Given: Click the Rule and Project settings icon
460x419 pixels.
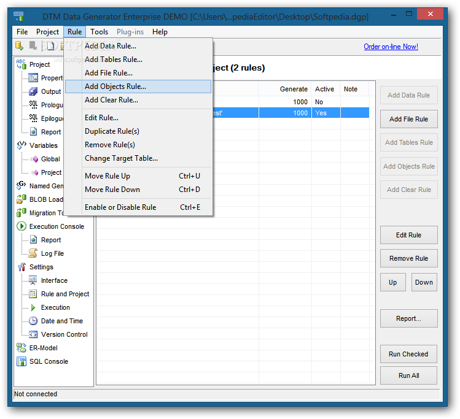Looking at the screenshot, I should [33, 294].
